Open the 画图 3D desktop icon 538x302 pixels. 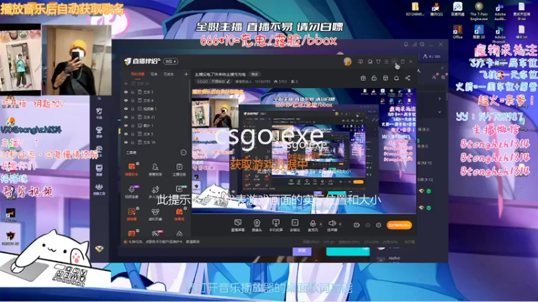point(479,32)
